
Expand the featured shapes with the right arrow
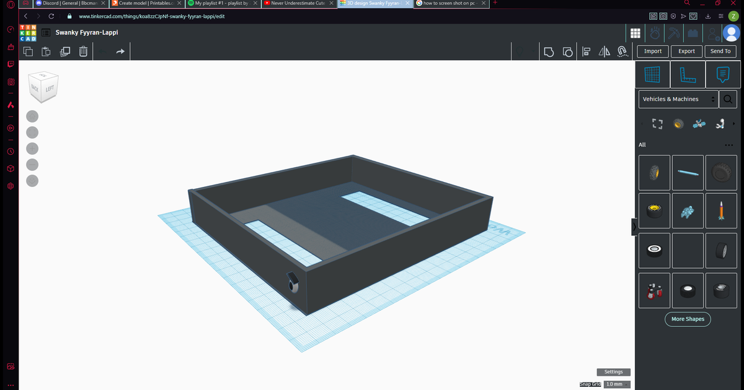tap(733, 123)
